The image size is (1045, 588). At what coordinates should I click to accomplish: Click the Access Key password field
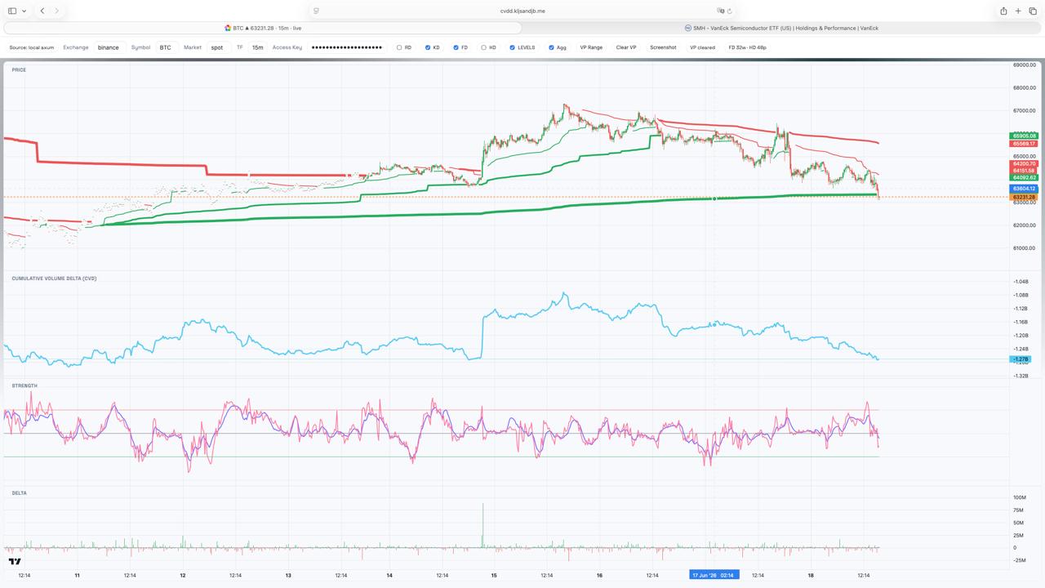coord(347,47)
